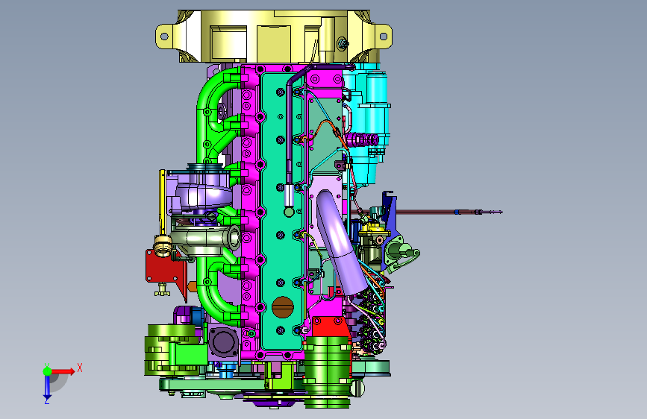The image size is (647, 419).
Task: Select the brown oil filler cap
Action: click(x=283, y=307)
